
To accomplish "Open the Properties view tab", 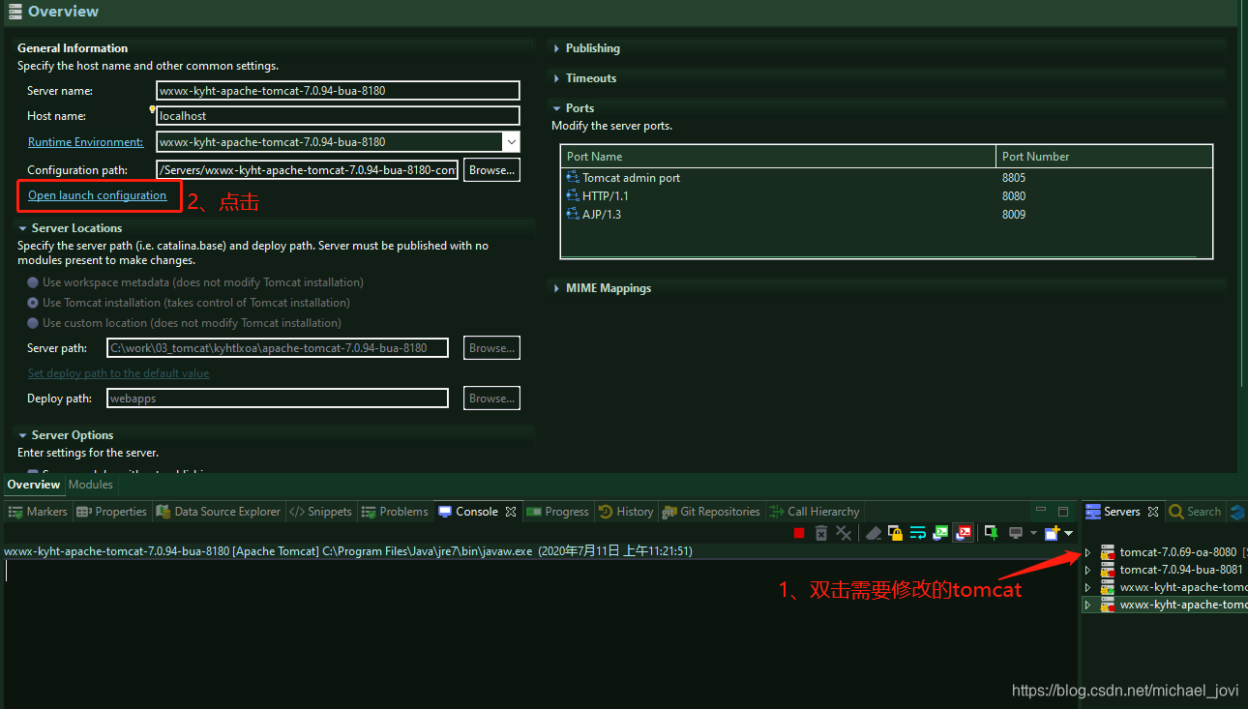I will pyautogui.click(x=111, y=512).
